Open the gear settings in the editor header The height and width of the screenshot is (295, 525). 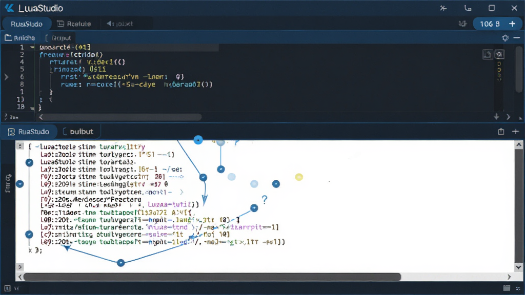[x=505, y=38]
